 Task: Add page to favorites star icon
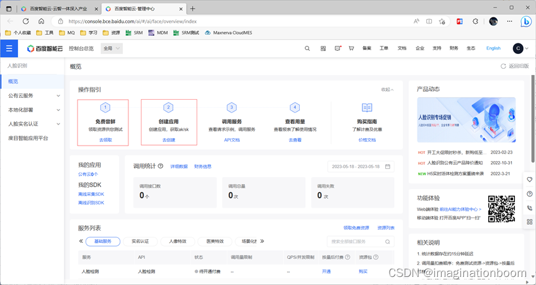pyautogui.click(x=442, y=21)
